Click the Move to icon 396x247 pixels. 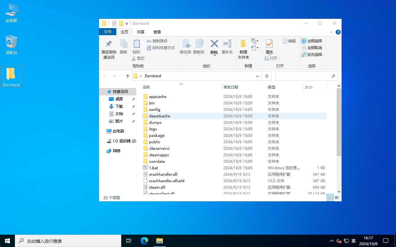tap(186, 44)
